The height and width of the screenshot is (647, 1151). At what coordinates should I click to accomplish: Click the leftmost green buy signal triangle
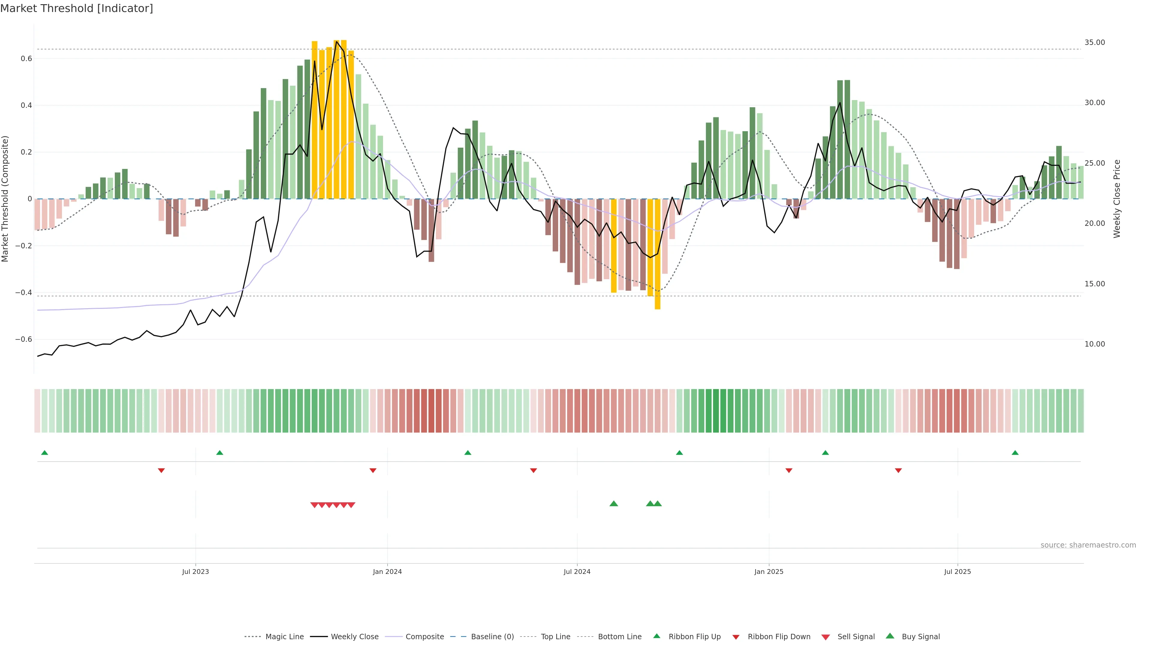pos(614,504)
